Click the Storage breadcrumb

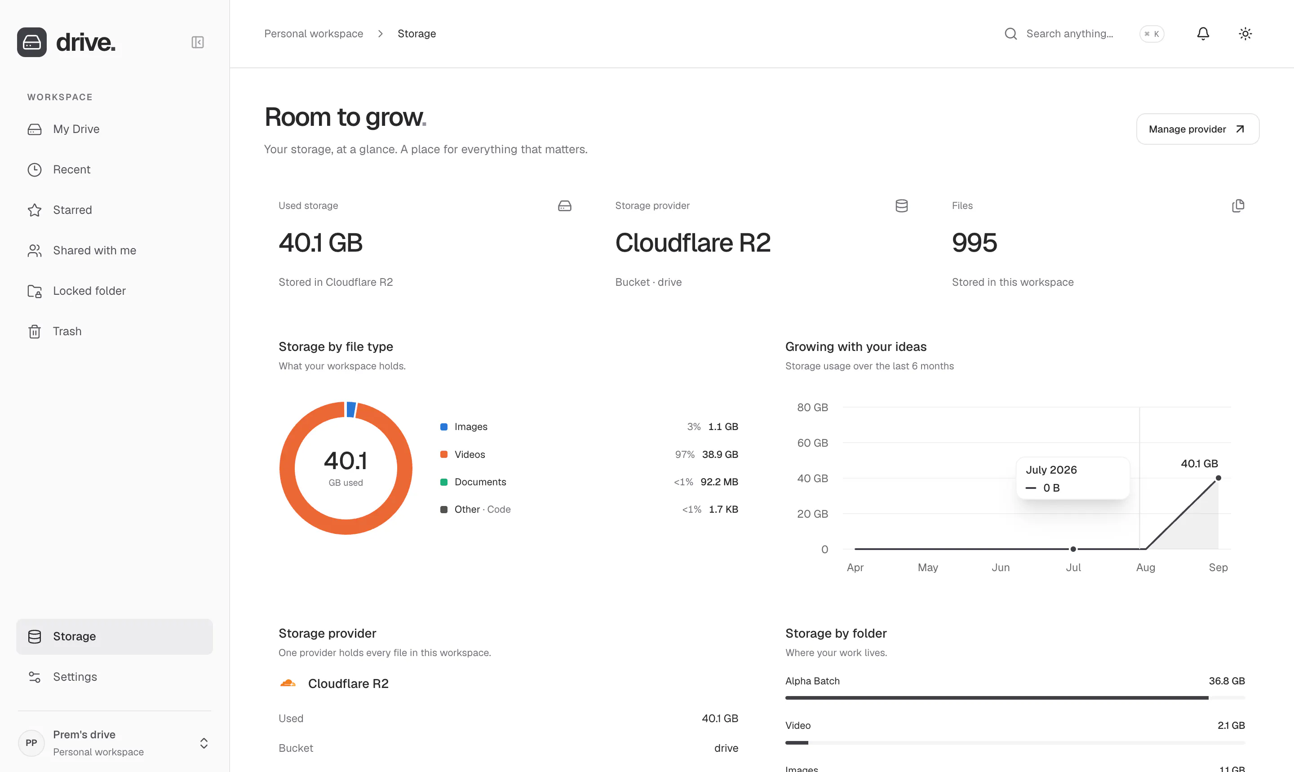click(x=417, y=34)
